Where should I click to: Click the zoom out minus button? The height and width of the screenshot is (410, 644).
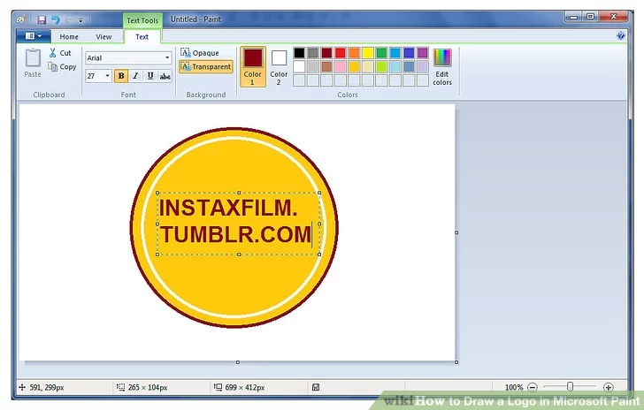pos(533,387)
